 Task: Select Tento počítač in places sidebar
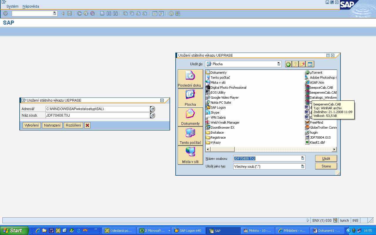pos(190,136)
